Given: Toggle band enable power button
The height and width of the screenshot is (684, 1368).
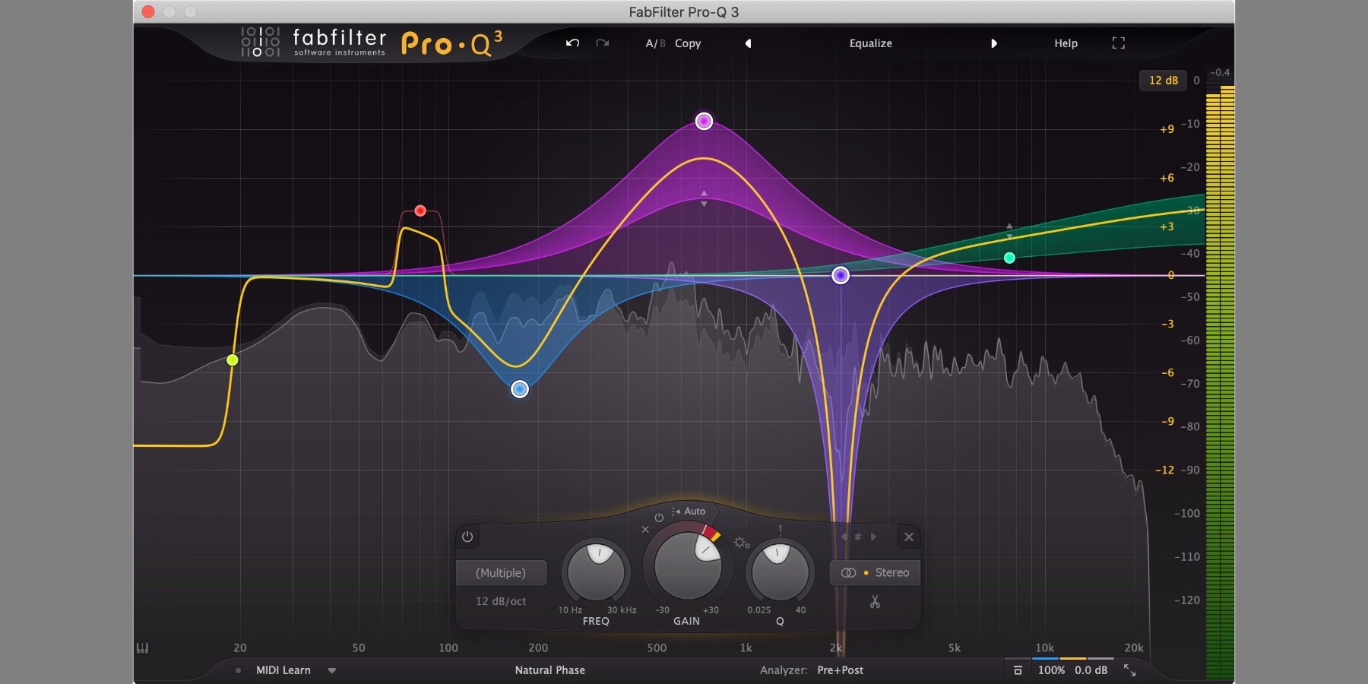Looking at the screenshot, I should click(x=467, y=537).
